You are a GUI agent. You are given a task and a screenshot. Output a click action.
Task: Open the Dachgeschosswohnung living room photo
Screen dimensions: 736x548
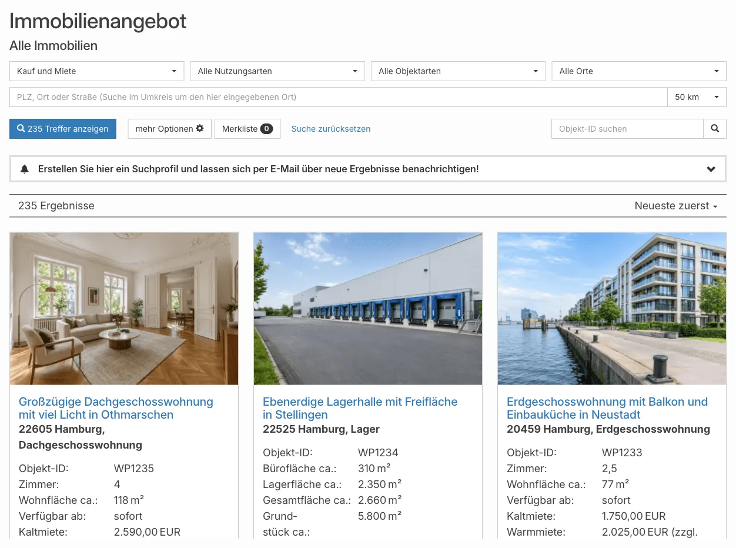tap(124, 309)
